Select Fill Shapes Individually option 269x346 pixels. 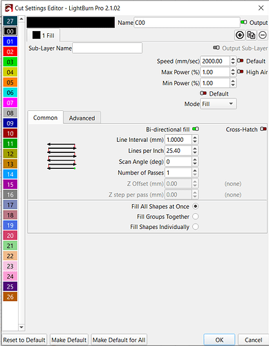click(x=196, y=227)
